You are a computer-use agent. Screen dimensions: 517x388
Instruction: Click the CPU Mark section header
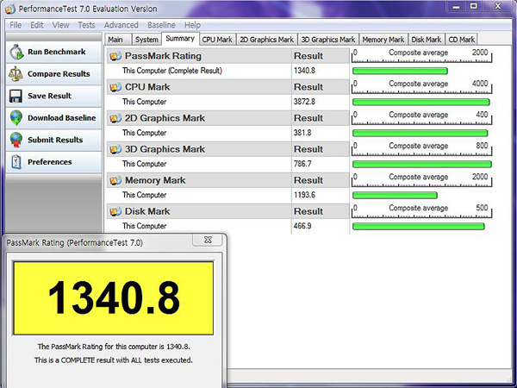227,87
